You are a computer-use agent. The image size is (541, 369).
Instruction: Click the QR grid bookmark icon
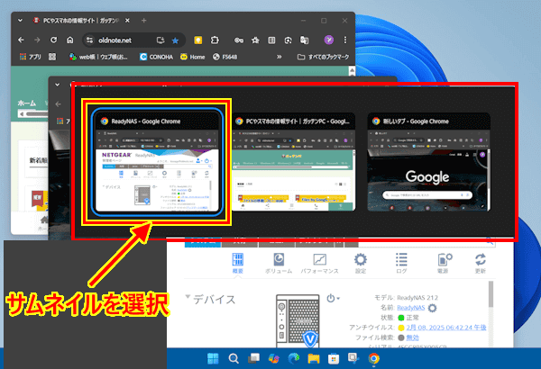(x=52, y=57)
